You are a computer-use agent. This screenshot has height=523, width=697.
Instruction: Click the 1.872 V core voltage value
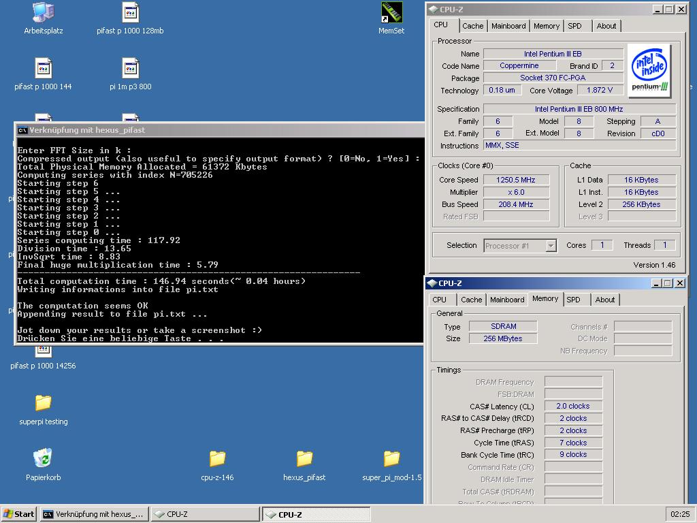click(x=600, y=91)
